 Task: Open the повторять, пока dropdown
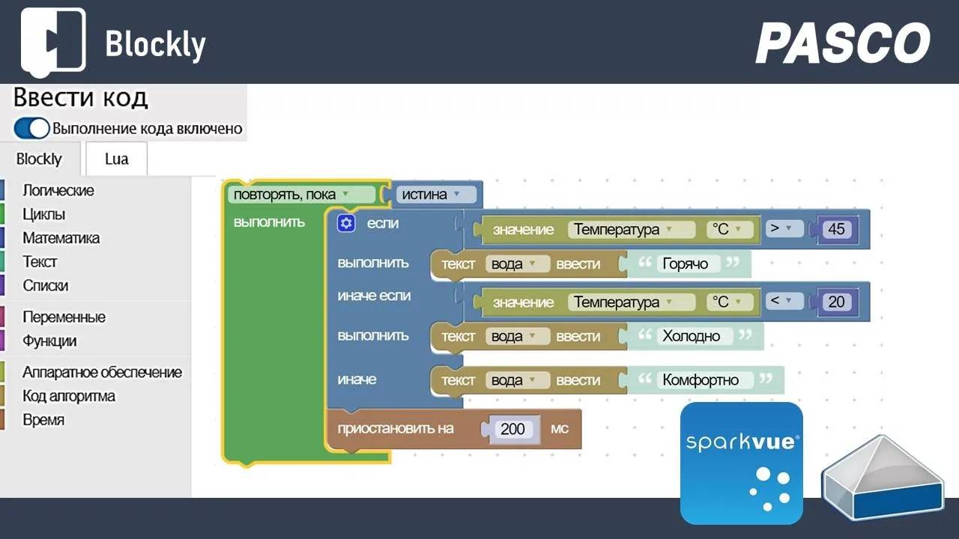coord(301,195)
